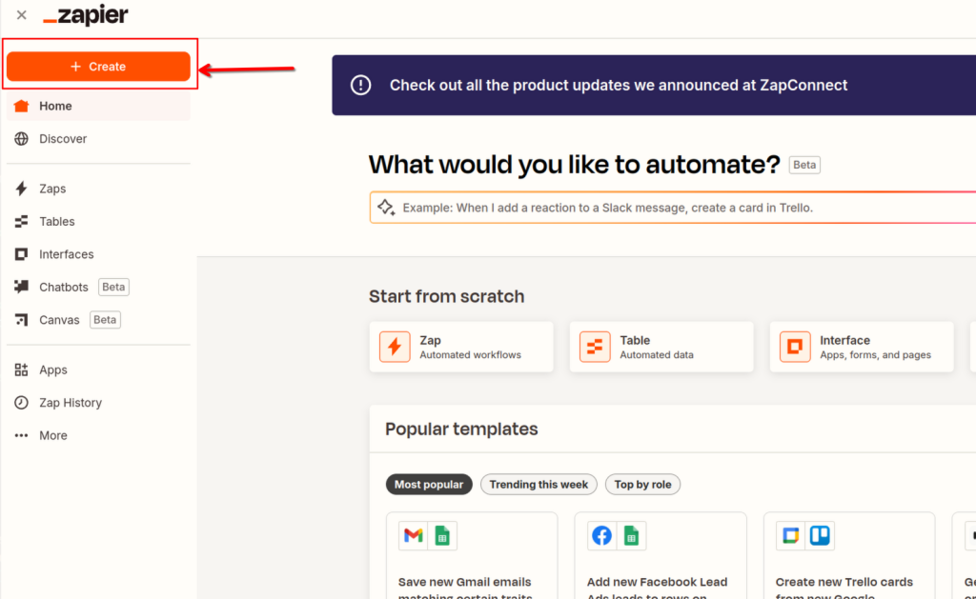Click the Apps grid icon
This screenshot has width=976, height=599.
(x=22, y=369)
